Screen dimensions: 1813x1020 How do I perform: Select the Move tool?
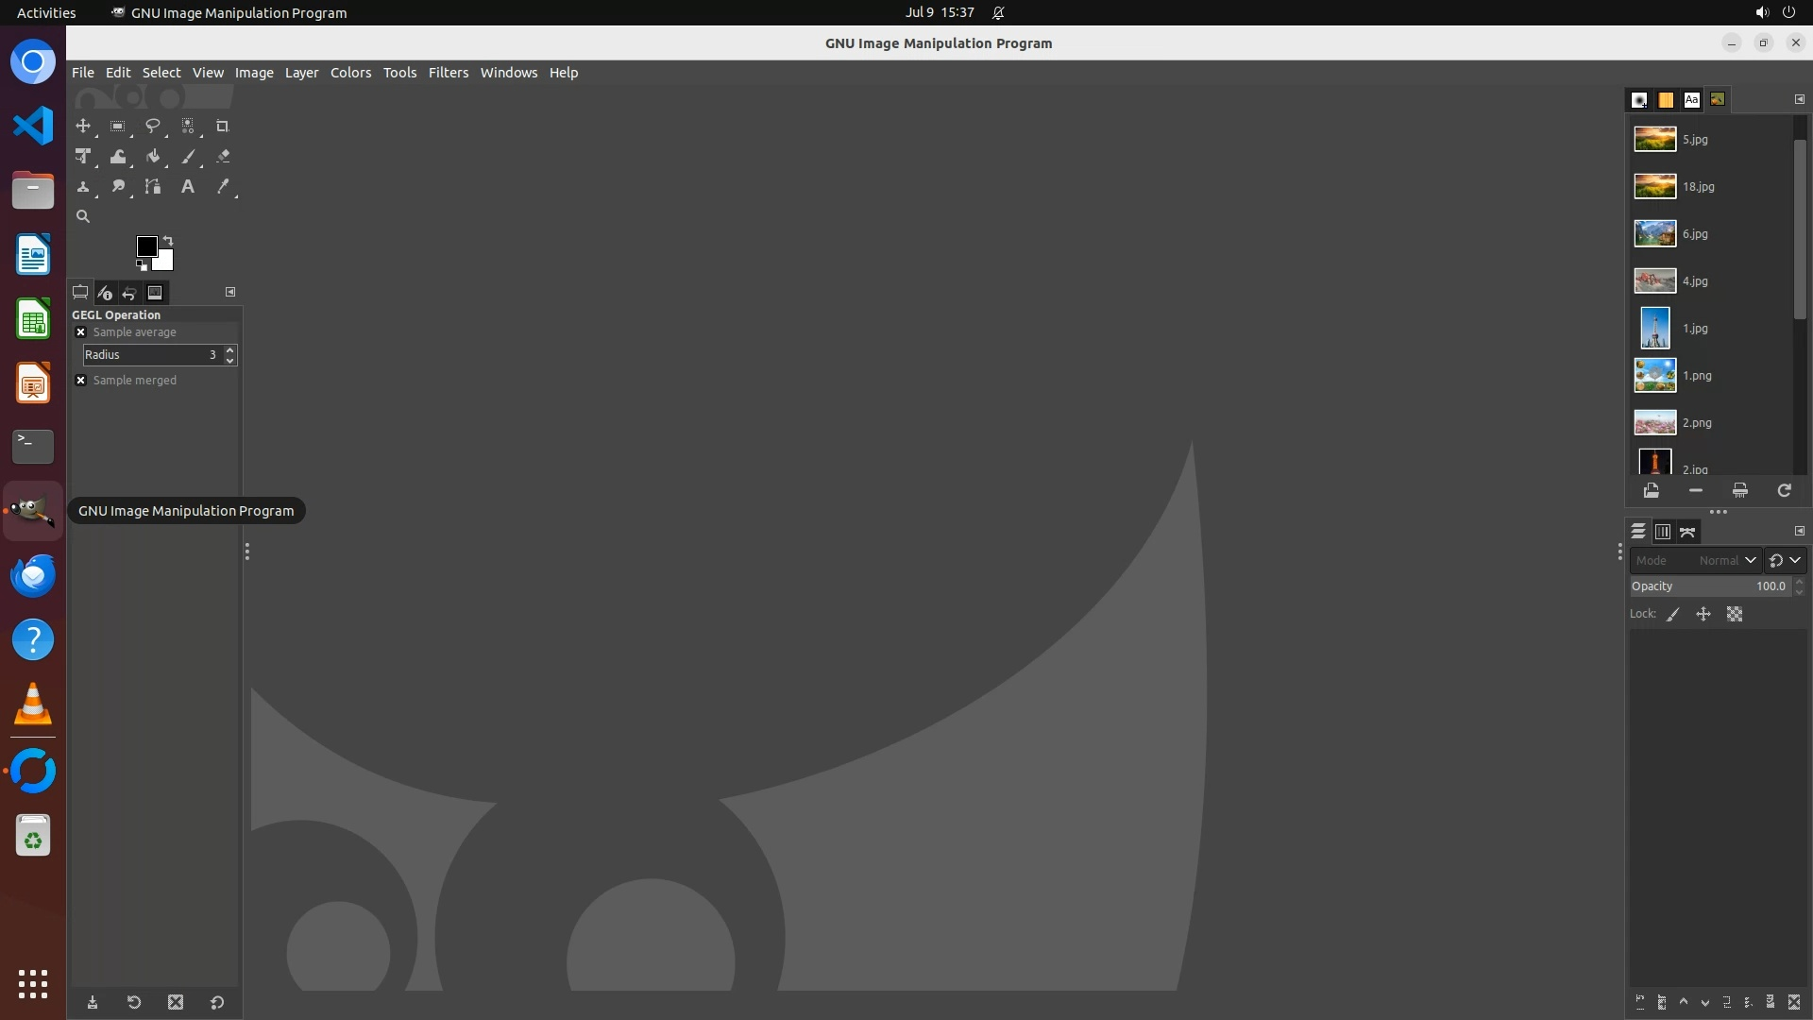click(83, 126)
